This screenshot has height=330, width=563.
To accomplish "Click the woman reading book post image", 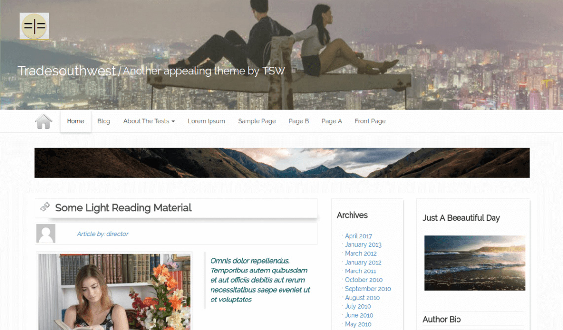I will click(114, 292).
